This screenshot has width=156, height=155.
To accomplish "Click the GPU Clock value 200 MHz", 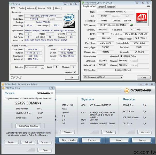I will (x=103, y=61).
